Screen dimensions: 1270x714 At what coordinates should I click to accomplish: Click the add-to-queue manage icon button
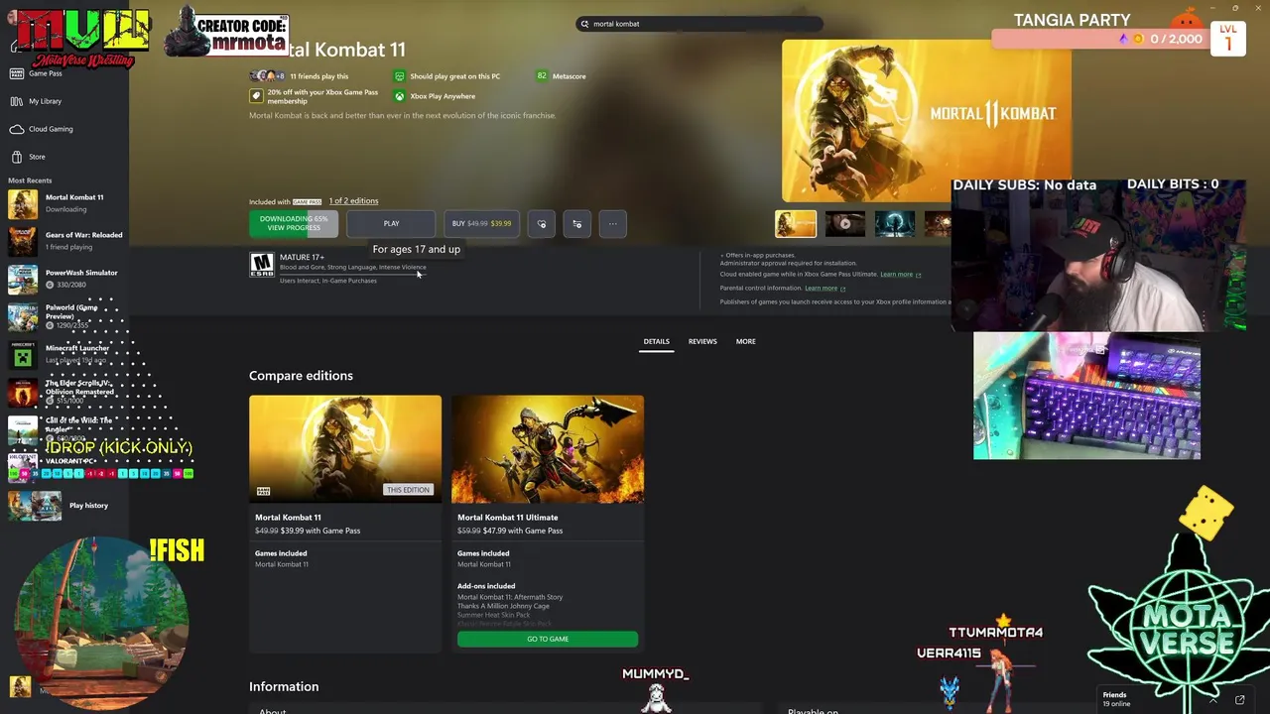(577, 224)
